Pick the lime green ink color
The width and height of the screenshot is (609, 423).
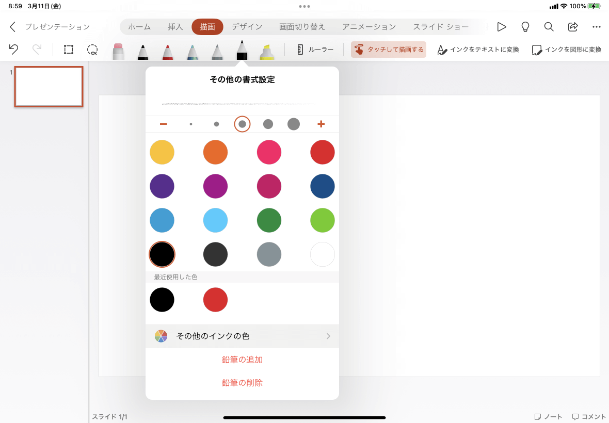(x=323, y=220)
